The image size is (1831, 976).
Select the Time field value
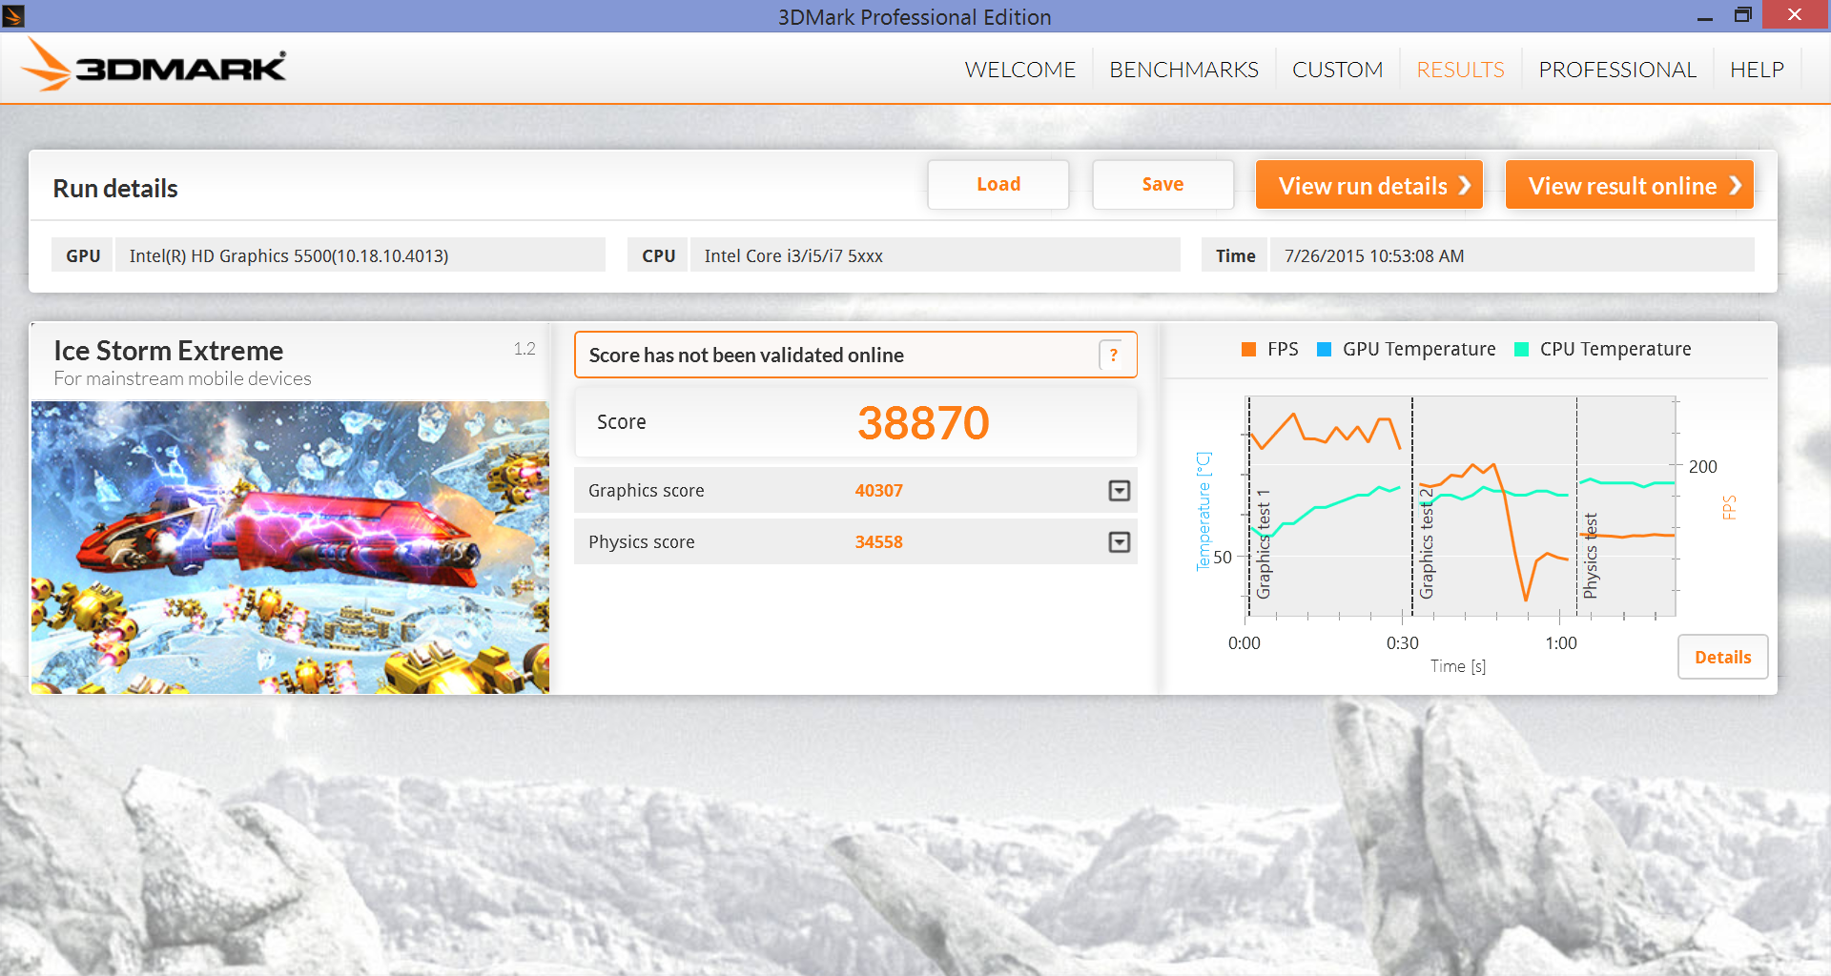coord(1512,255)
